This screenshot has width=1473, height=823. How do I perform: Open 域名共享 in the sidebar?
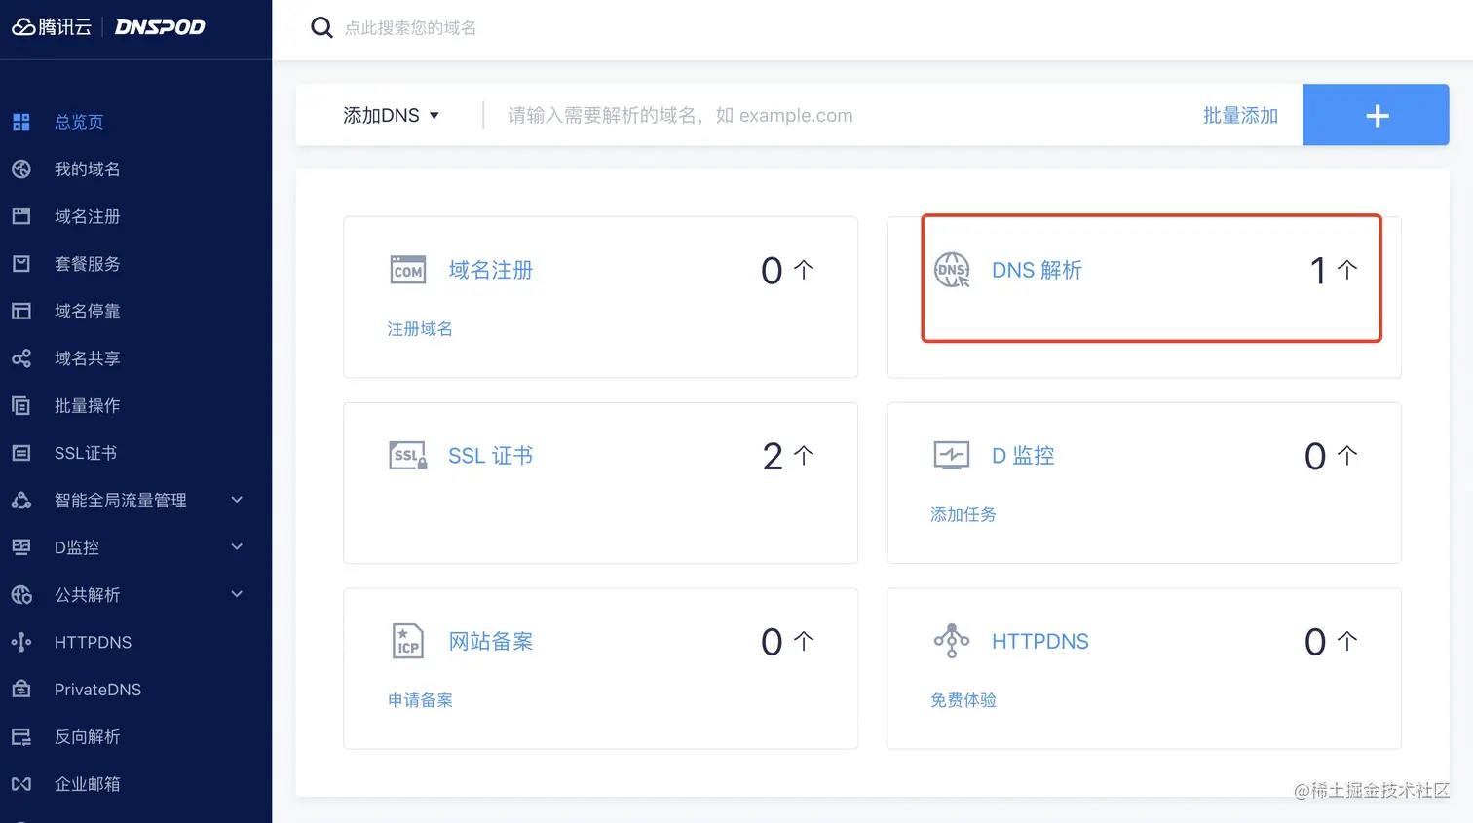point(88,358)
